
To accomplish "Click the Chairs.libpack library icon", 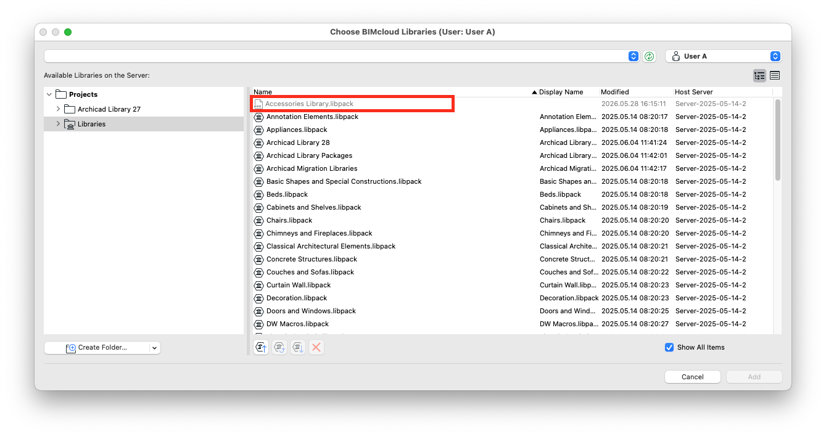I will pyautogui.click(x=259, y=221).
